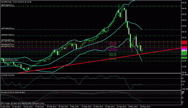The image size is (188, 108).
Task: Click the 50 level on Stochastic axis
Action: [x=183, y=98]
